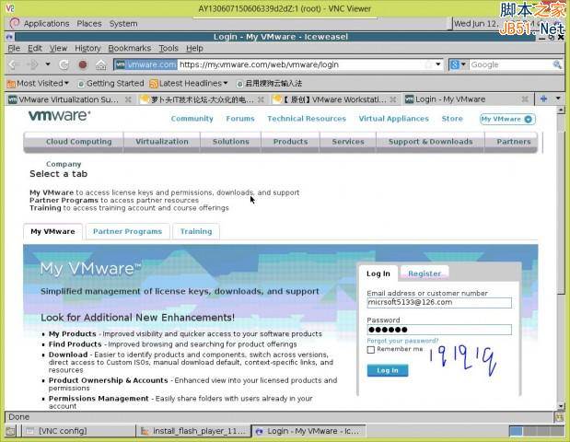The height and width of the screenshot is (442, 570).
Task: Click the vmware logo
Action: coord(59,116)
